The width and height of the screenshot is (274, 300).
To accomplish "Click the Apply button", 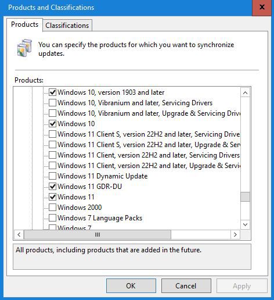I will coord(242,285).
